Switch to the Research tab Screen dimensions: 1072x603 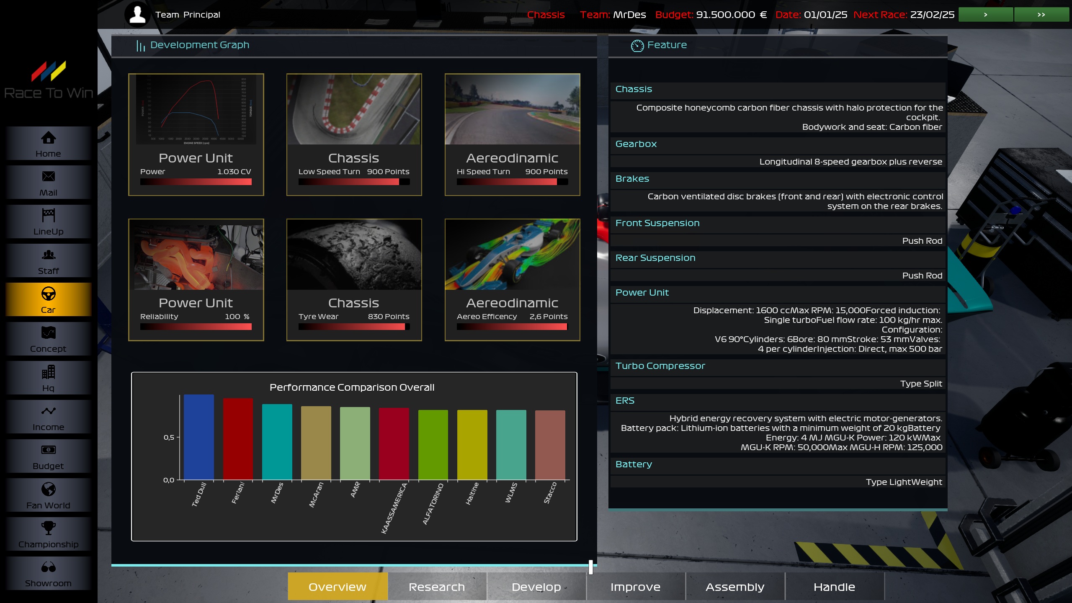(x=437, y=587)
